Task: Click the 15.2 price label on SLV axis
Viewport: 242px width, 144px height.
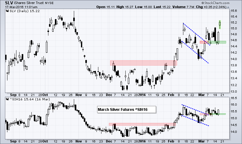Action: point(234,23)
